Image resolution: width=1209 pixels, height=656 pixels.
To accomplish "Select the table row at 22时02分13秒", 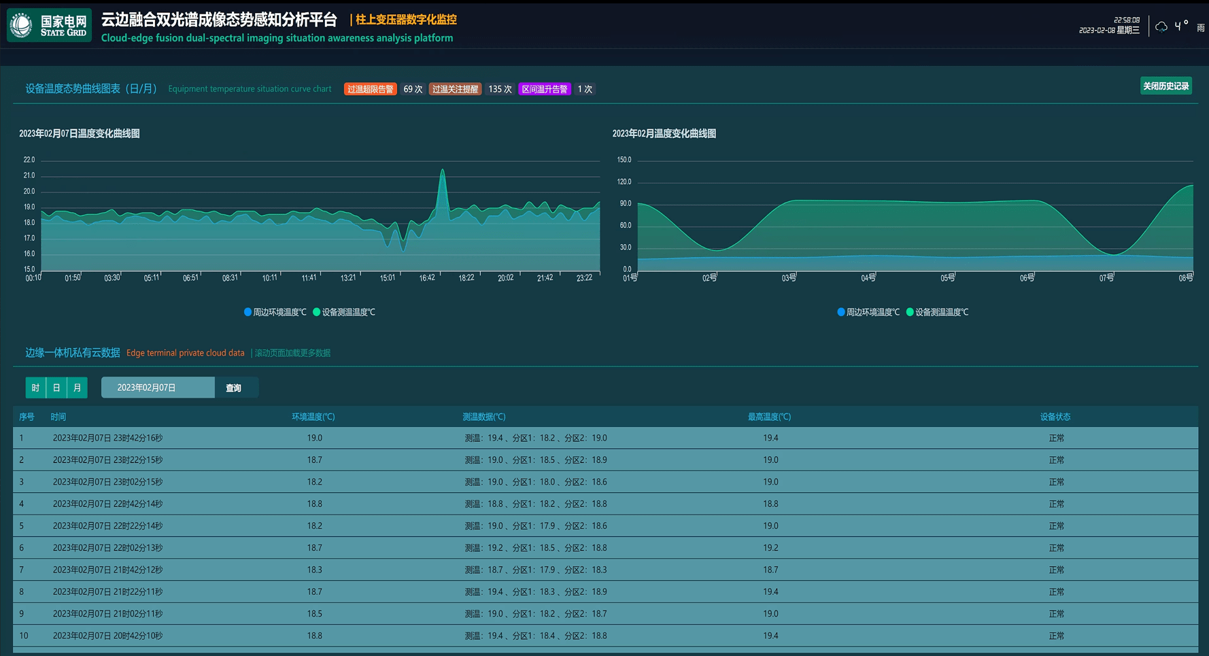I will 605,548.
